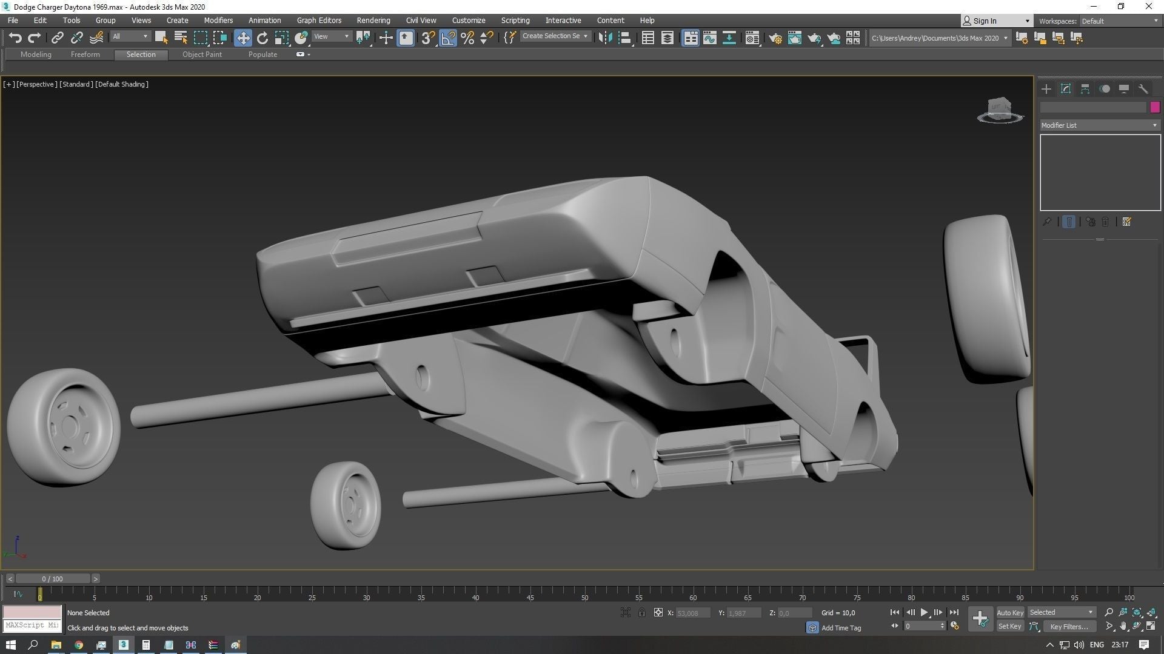This screenshot has height=654, width=1164.
Task: Open the Workspaces Default dropdown
Action: pyautogui.click(x=1119, y=21)
